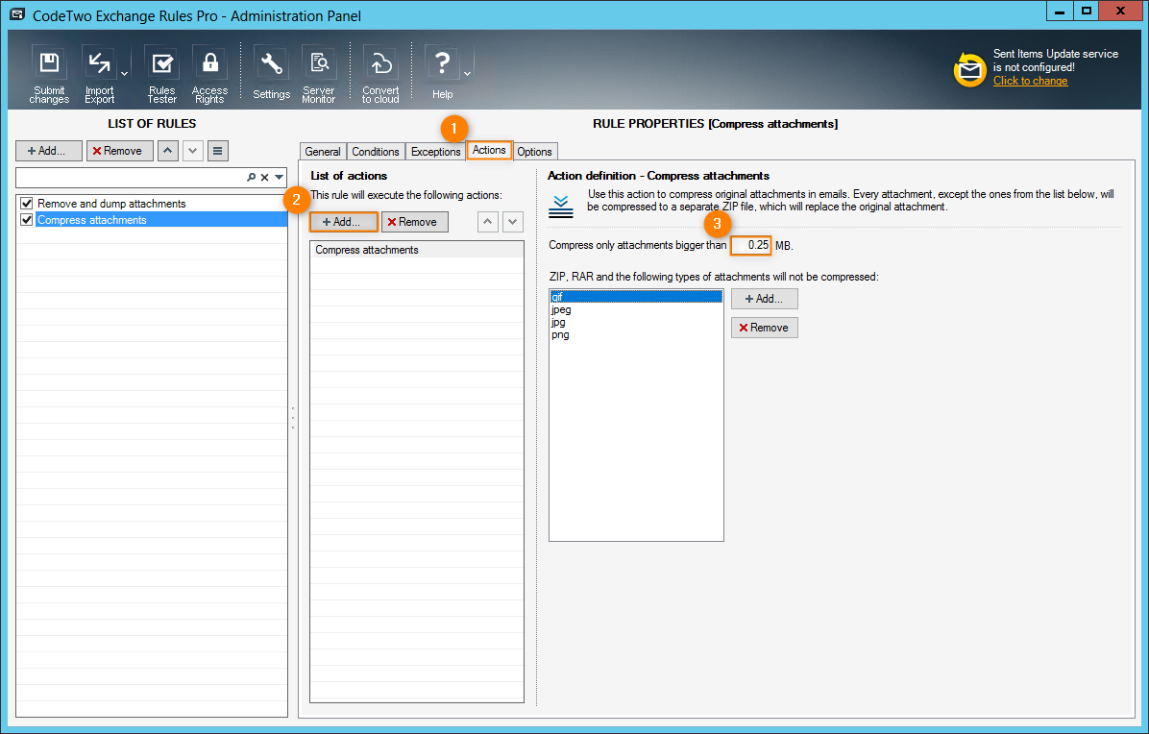Screen dimensions: 1149x734
Task: Remove the selected action from the actions list
Action: (415, 222)
